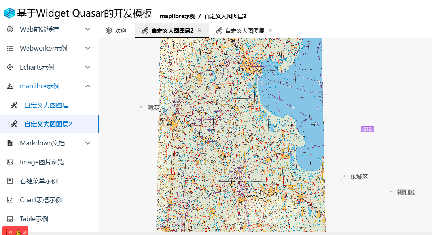Expand the Web前端缓存 section
The width and height of the screenshot is (432, 235).
[x=88, y=29]
